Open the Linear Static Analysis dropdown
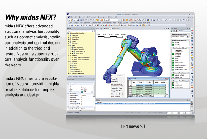 point(180,37)
